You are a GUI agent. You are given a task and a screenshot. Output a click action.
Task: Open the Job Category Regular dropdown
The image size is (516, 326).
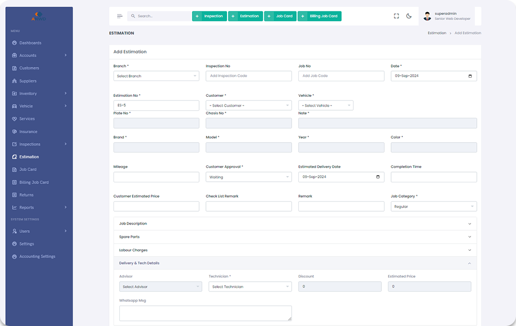pos(434,207)
